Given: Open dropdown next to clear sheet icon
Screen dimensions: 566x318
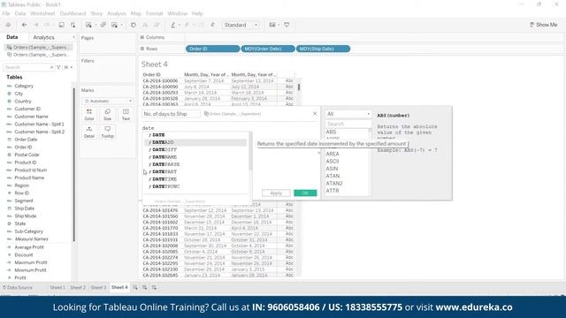Looking at the screenshot, I should [x=122, y=25].
